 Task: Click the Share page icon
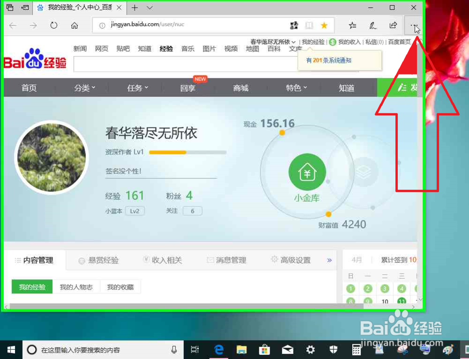pyautogui.click(x=393, y=26)
